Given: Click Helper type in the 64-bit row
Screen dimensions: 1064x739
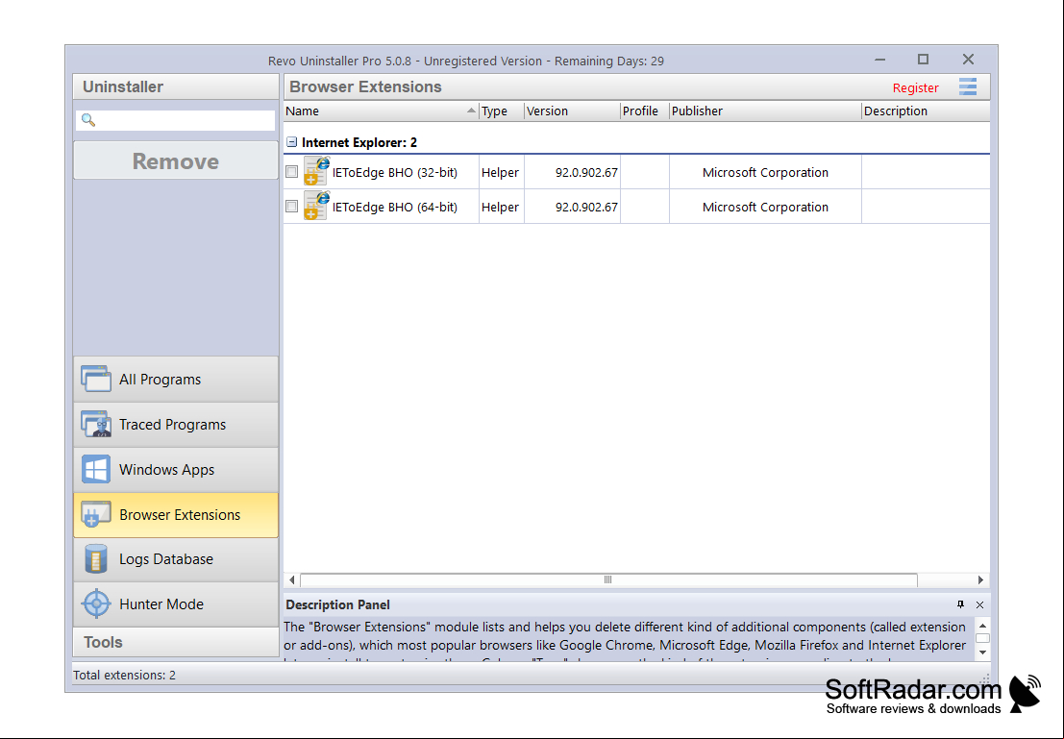Looking at the screenshot, I should coord(500,207).
